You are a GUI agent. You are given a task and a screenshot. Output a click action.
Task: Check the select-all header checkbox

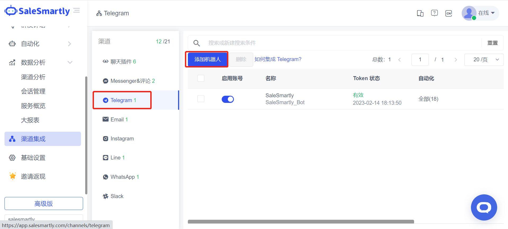pyautogui.click(x=201, y=78)
